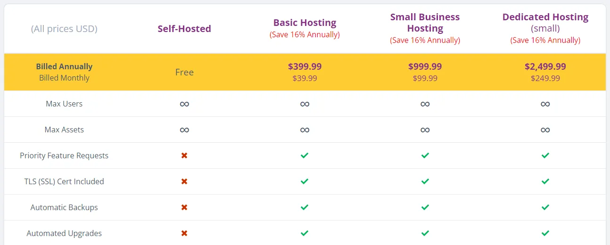Click the $2,499.99 Dedicated Hosting annual price

pyautogui.click(x=545, y=66)
